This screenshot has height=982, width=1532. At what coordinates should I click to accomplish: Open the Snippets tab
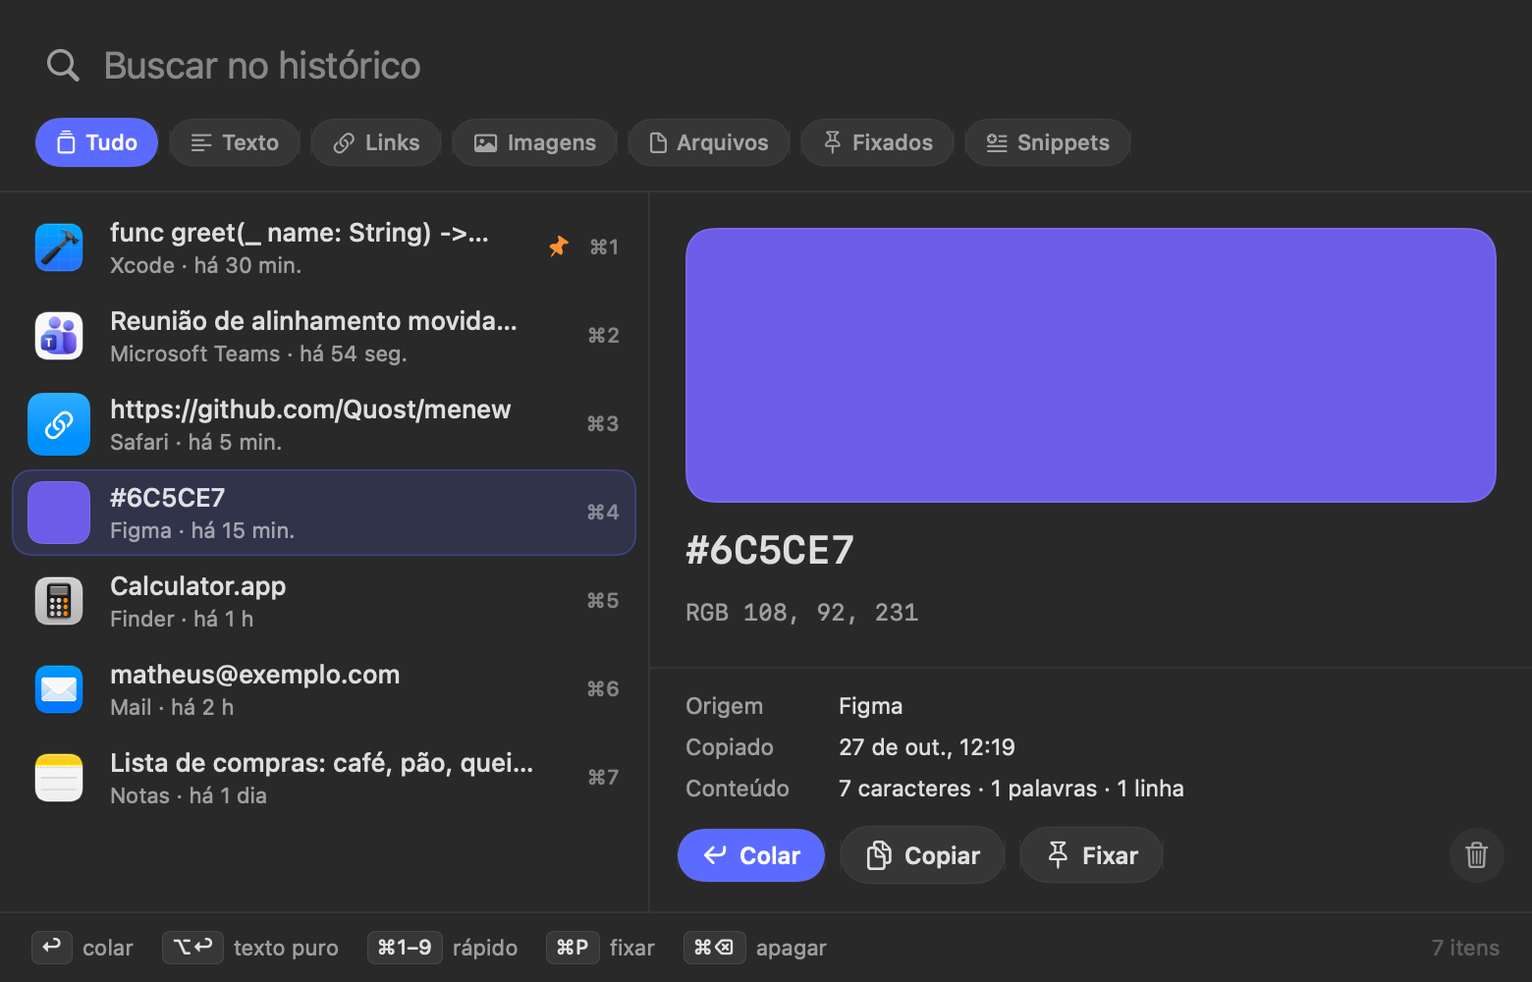point(1048,142)
